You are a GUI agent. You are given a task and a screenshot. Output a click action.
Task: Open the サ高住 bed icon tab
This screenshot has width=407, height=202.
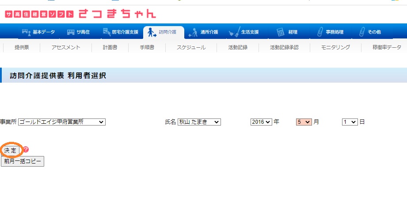pos(71,32)
